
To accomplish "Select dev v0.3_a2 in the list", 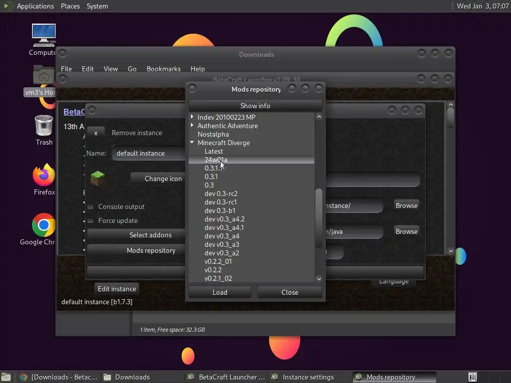I will point(222,253).
